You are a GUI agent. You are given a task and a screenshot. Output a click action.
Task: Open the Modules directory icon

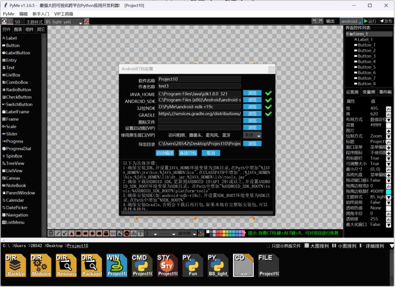[x=41, y=265]
